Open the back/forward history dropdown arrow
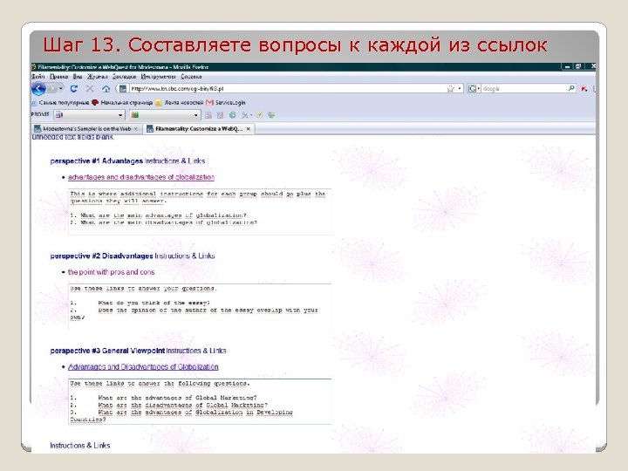 coord(61,88)
